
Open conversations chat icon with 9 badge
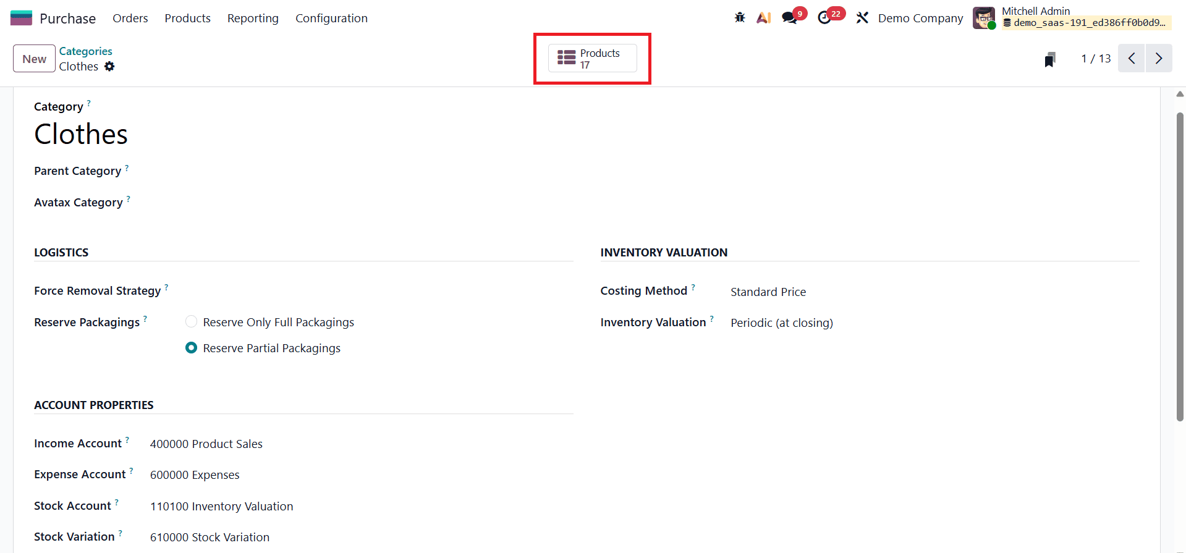(x=789, y=18)
